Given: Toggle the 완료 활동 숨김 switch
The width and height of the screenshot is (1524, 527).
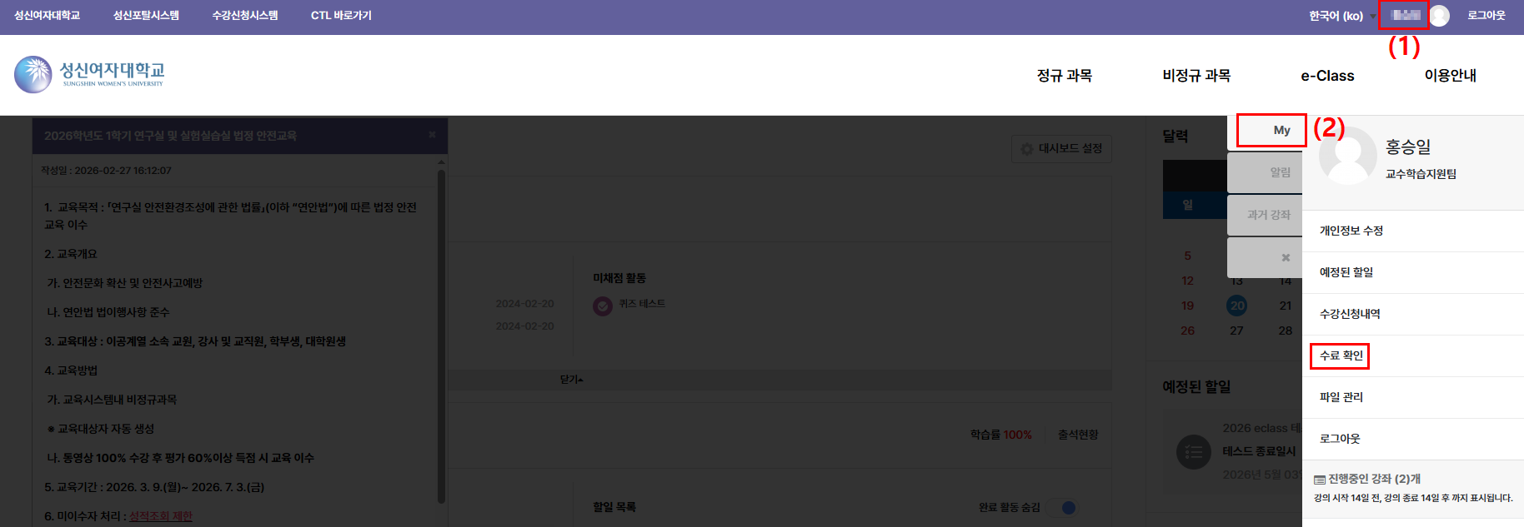Looking at the screenshot, I should [1062, 508].
